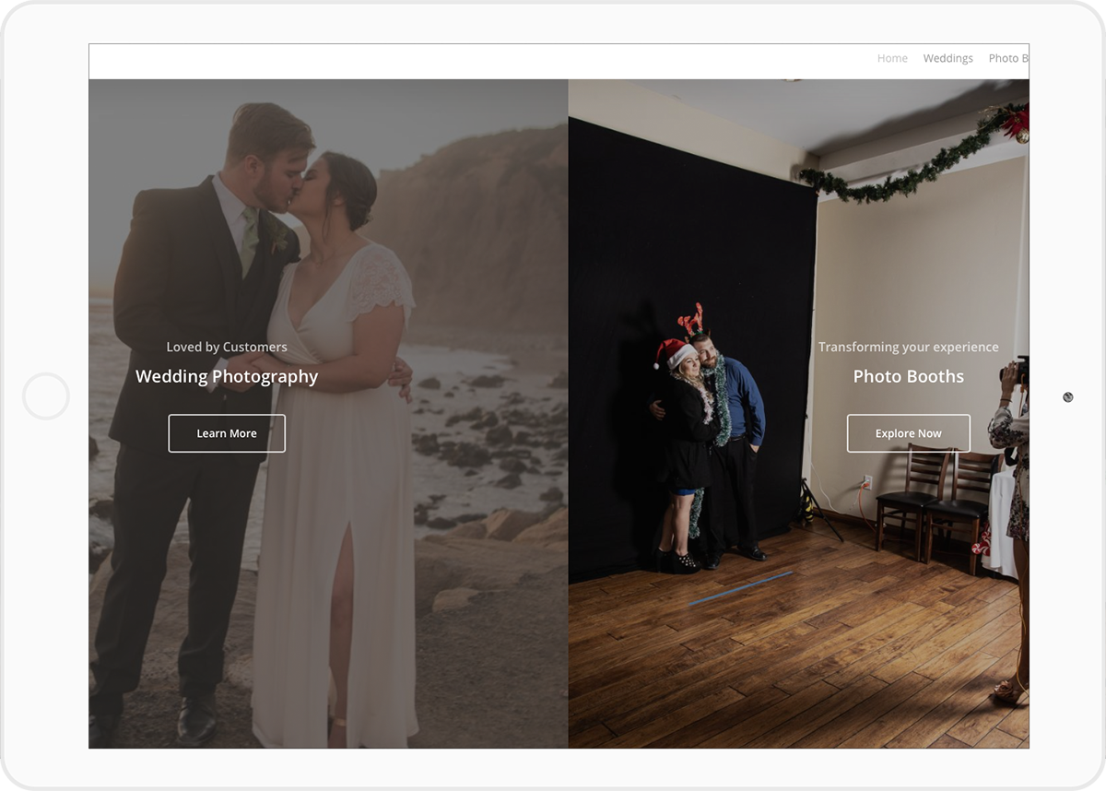Click the Explore Now button

point(908,433)
